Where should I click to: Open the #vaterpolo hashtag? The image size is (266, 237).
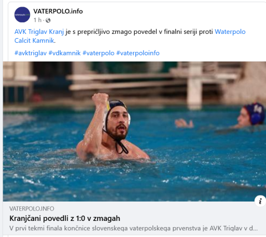pos(99,53)
